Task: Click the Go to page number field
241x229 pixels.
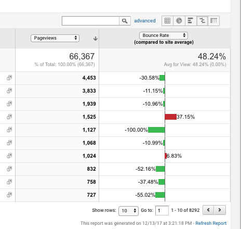Action: (162, 211)
